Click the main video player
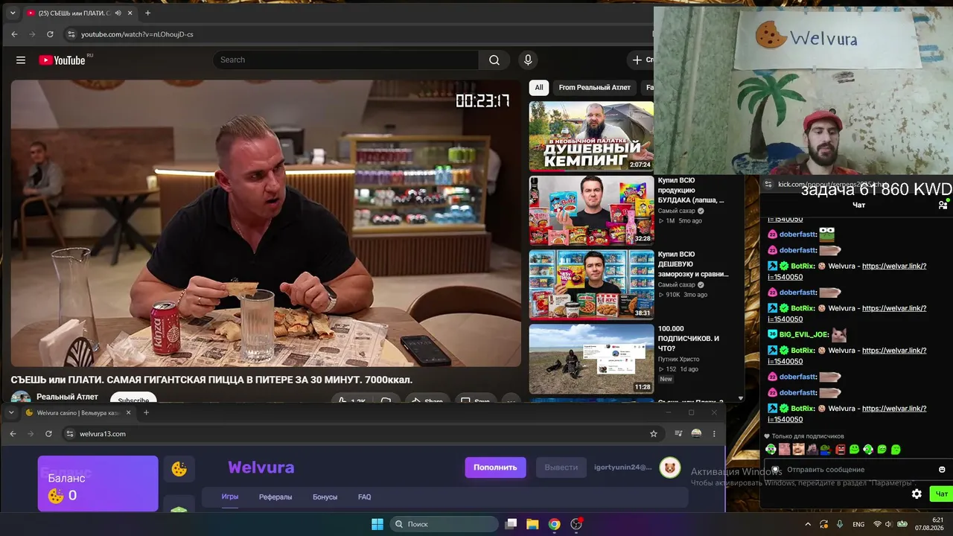953x536 pixels. 266,223
